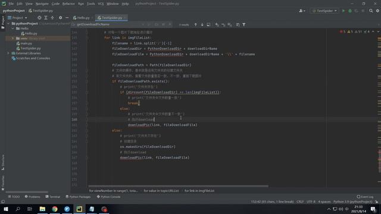Viewport: 381px width, 214px height.
Task: Open the Event Log
Action: click(x=365, y=197)
